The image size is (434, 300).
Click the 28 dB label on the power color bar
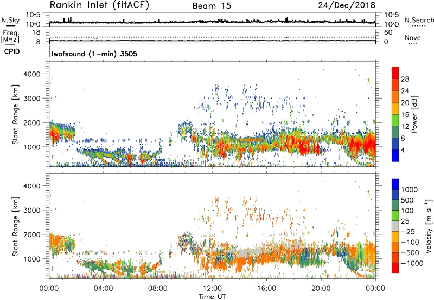405,79
